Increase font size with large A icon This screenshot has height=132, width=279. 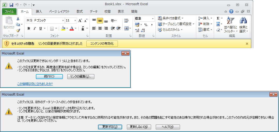pos(80,20)
